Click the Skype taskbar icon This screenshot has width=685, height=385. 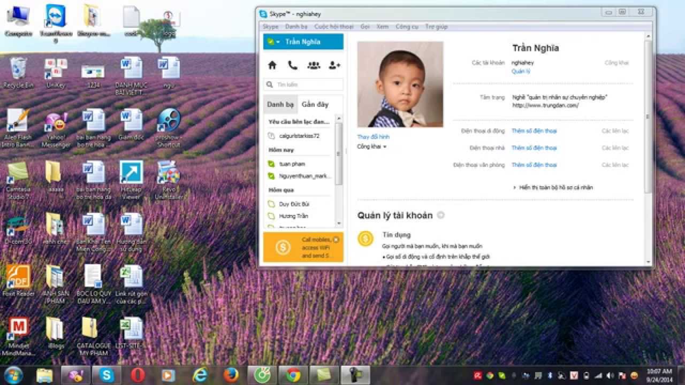(x=107, y=375)
